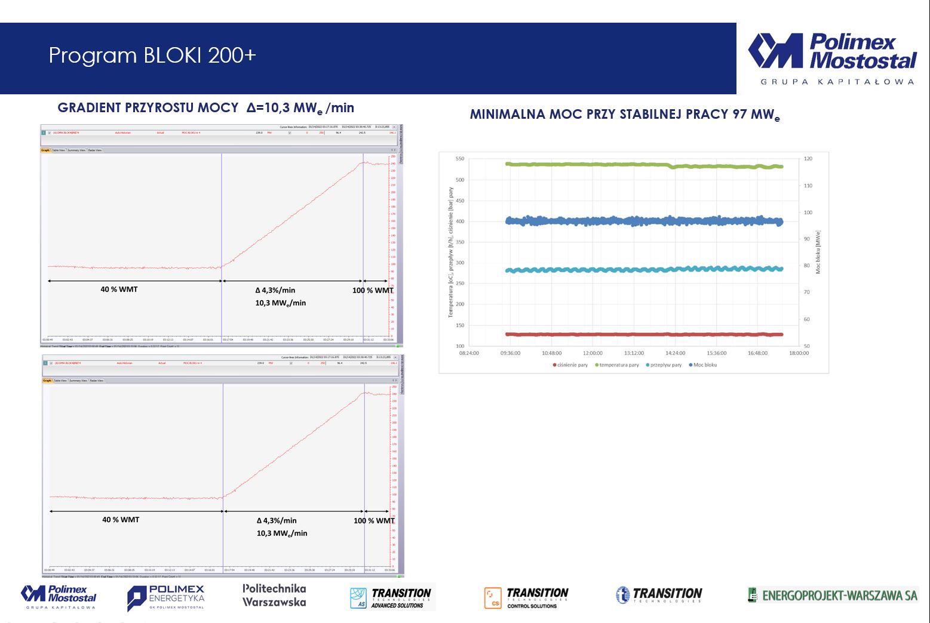Click the Energoprojekt-Warszawa SA logo
The image size is (930, 623).
pyautogui.click(x=832, y=595)
